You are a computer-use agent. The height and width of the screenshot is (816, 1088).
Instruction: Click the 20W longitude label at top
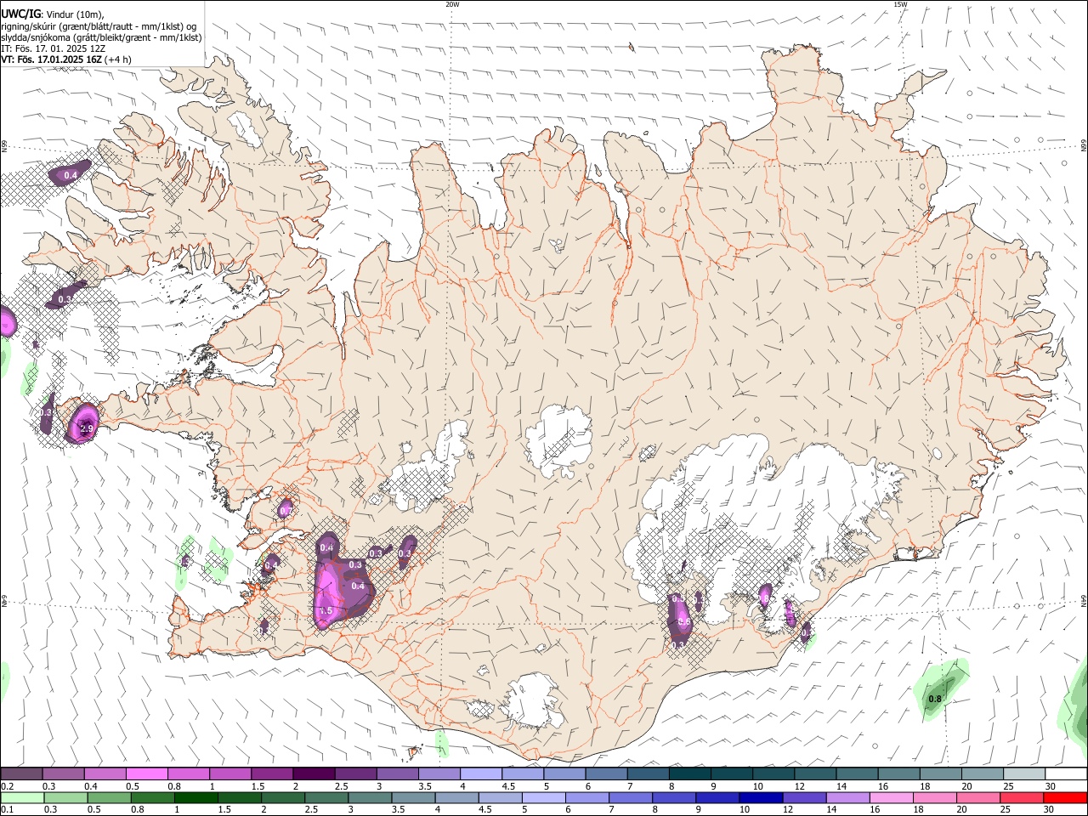452,4
